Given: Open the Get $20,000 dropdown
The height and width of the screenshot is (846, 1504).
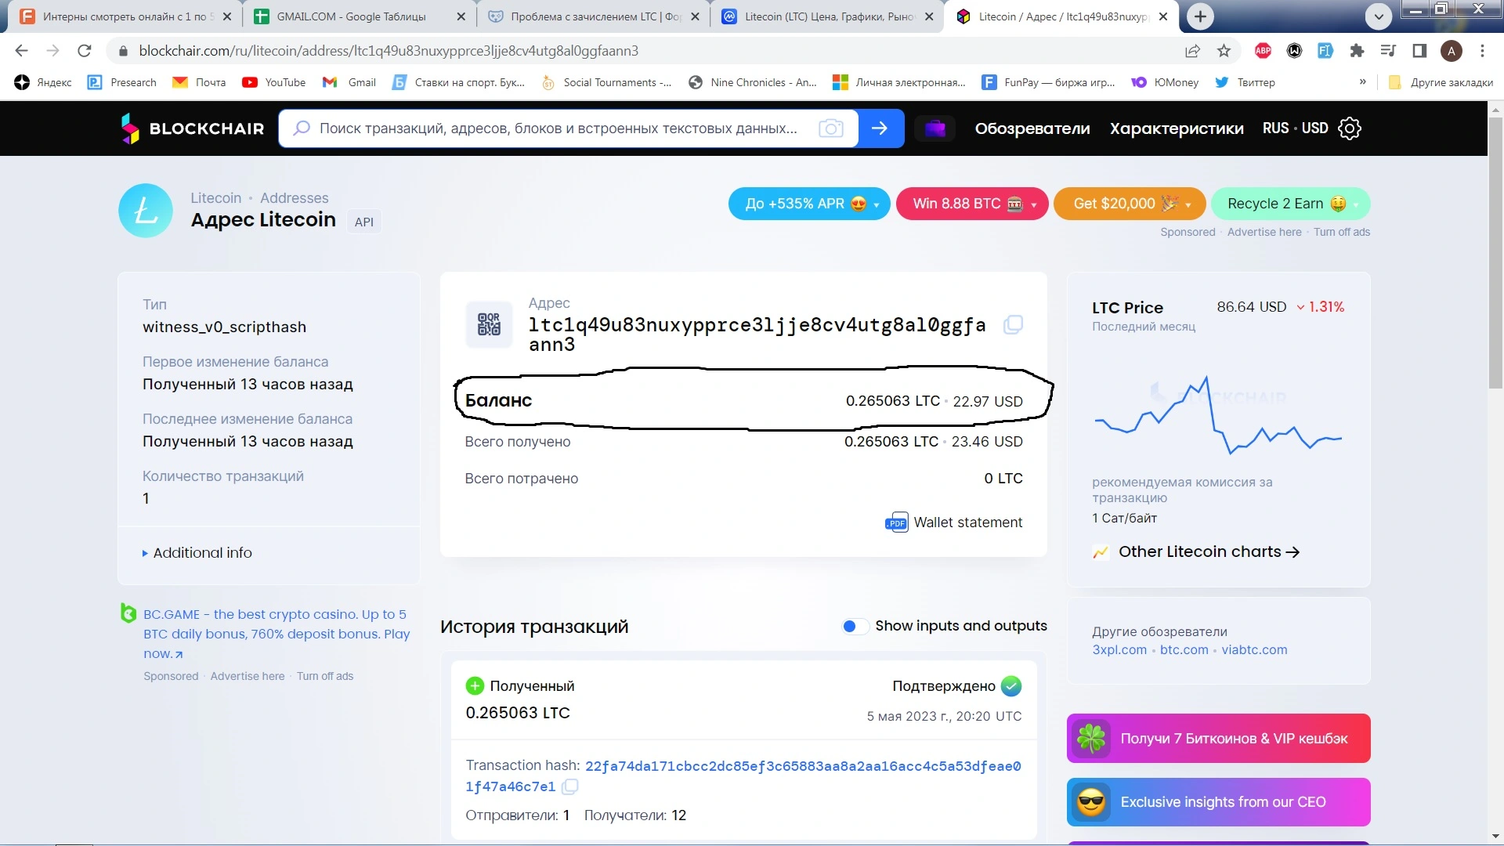Looking at the screenshot, I should (1130, 204).
